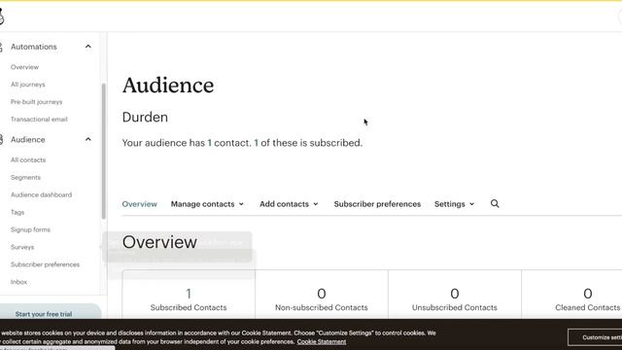Click the sidebar vertical scrollbar
622x350 pixels.
tap(104, 151)
